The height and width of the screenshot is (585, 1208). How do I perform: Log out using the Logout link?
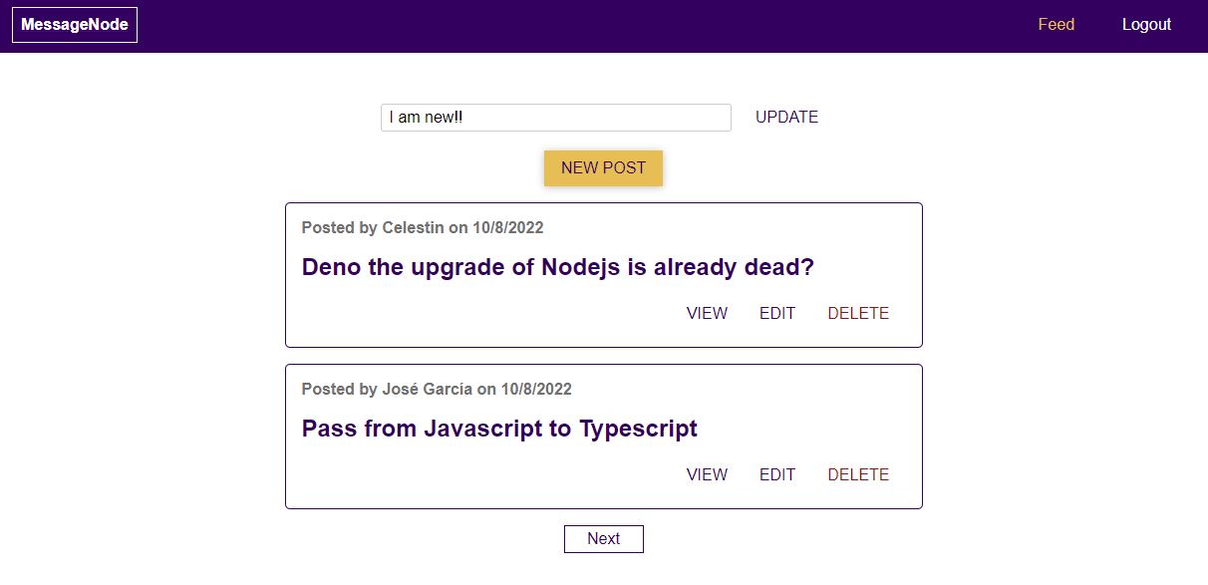point(1146,25)
